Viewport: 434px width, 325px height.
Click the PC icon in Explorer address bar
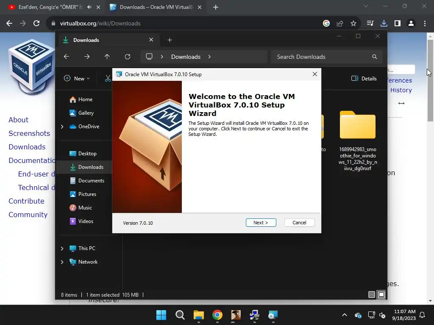click(149, 57)
